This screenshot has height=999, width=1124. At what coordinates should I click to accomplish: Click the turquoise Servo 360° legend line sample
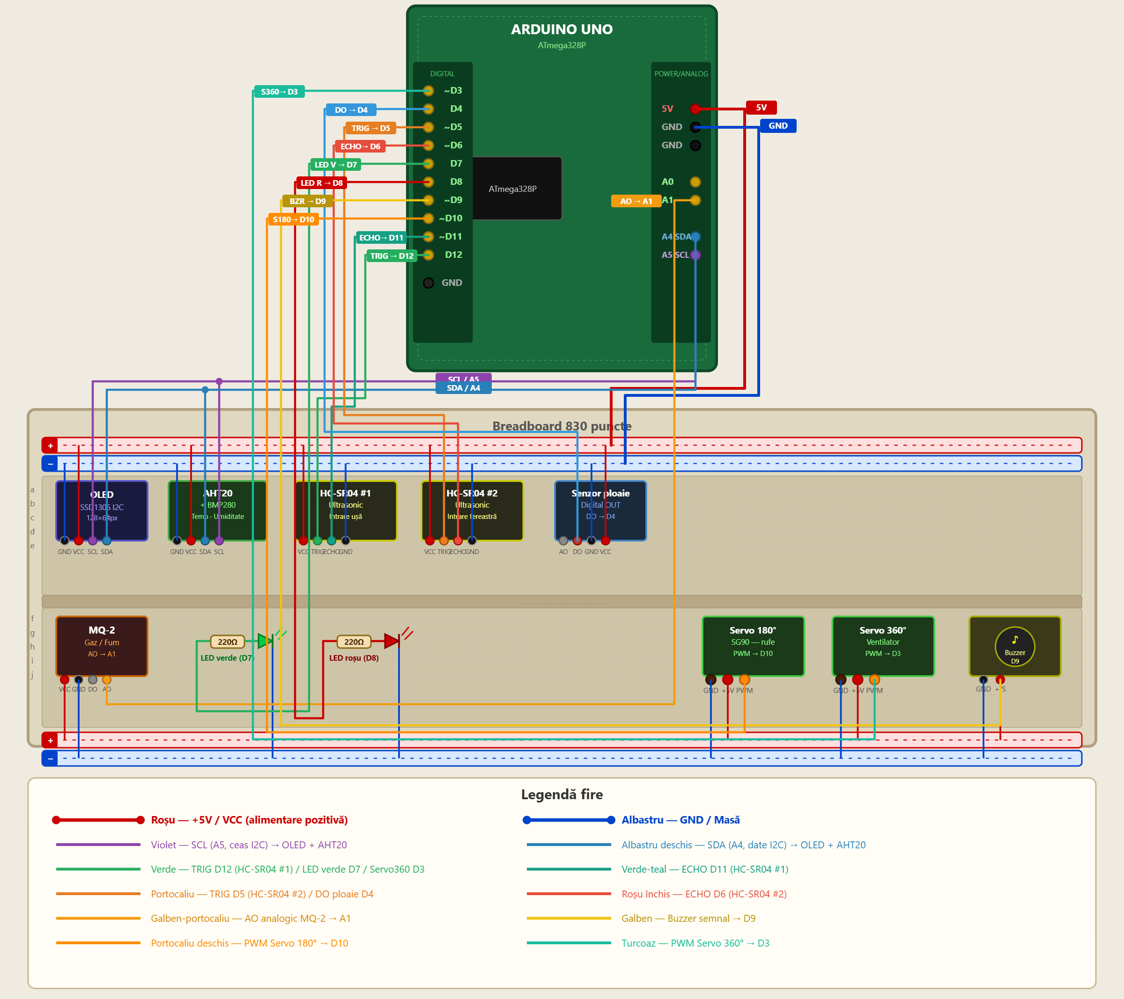tap(569, 943)
